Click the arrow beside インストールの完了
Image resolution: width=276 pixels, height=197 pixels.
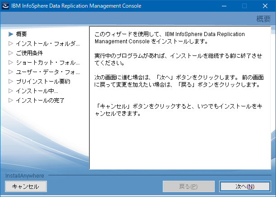click(x=11, y=101)
